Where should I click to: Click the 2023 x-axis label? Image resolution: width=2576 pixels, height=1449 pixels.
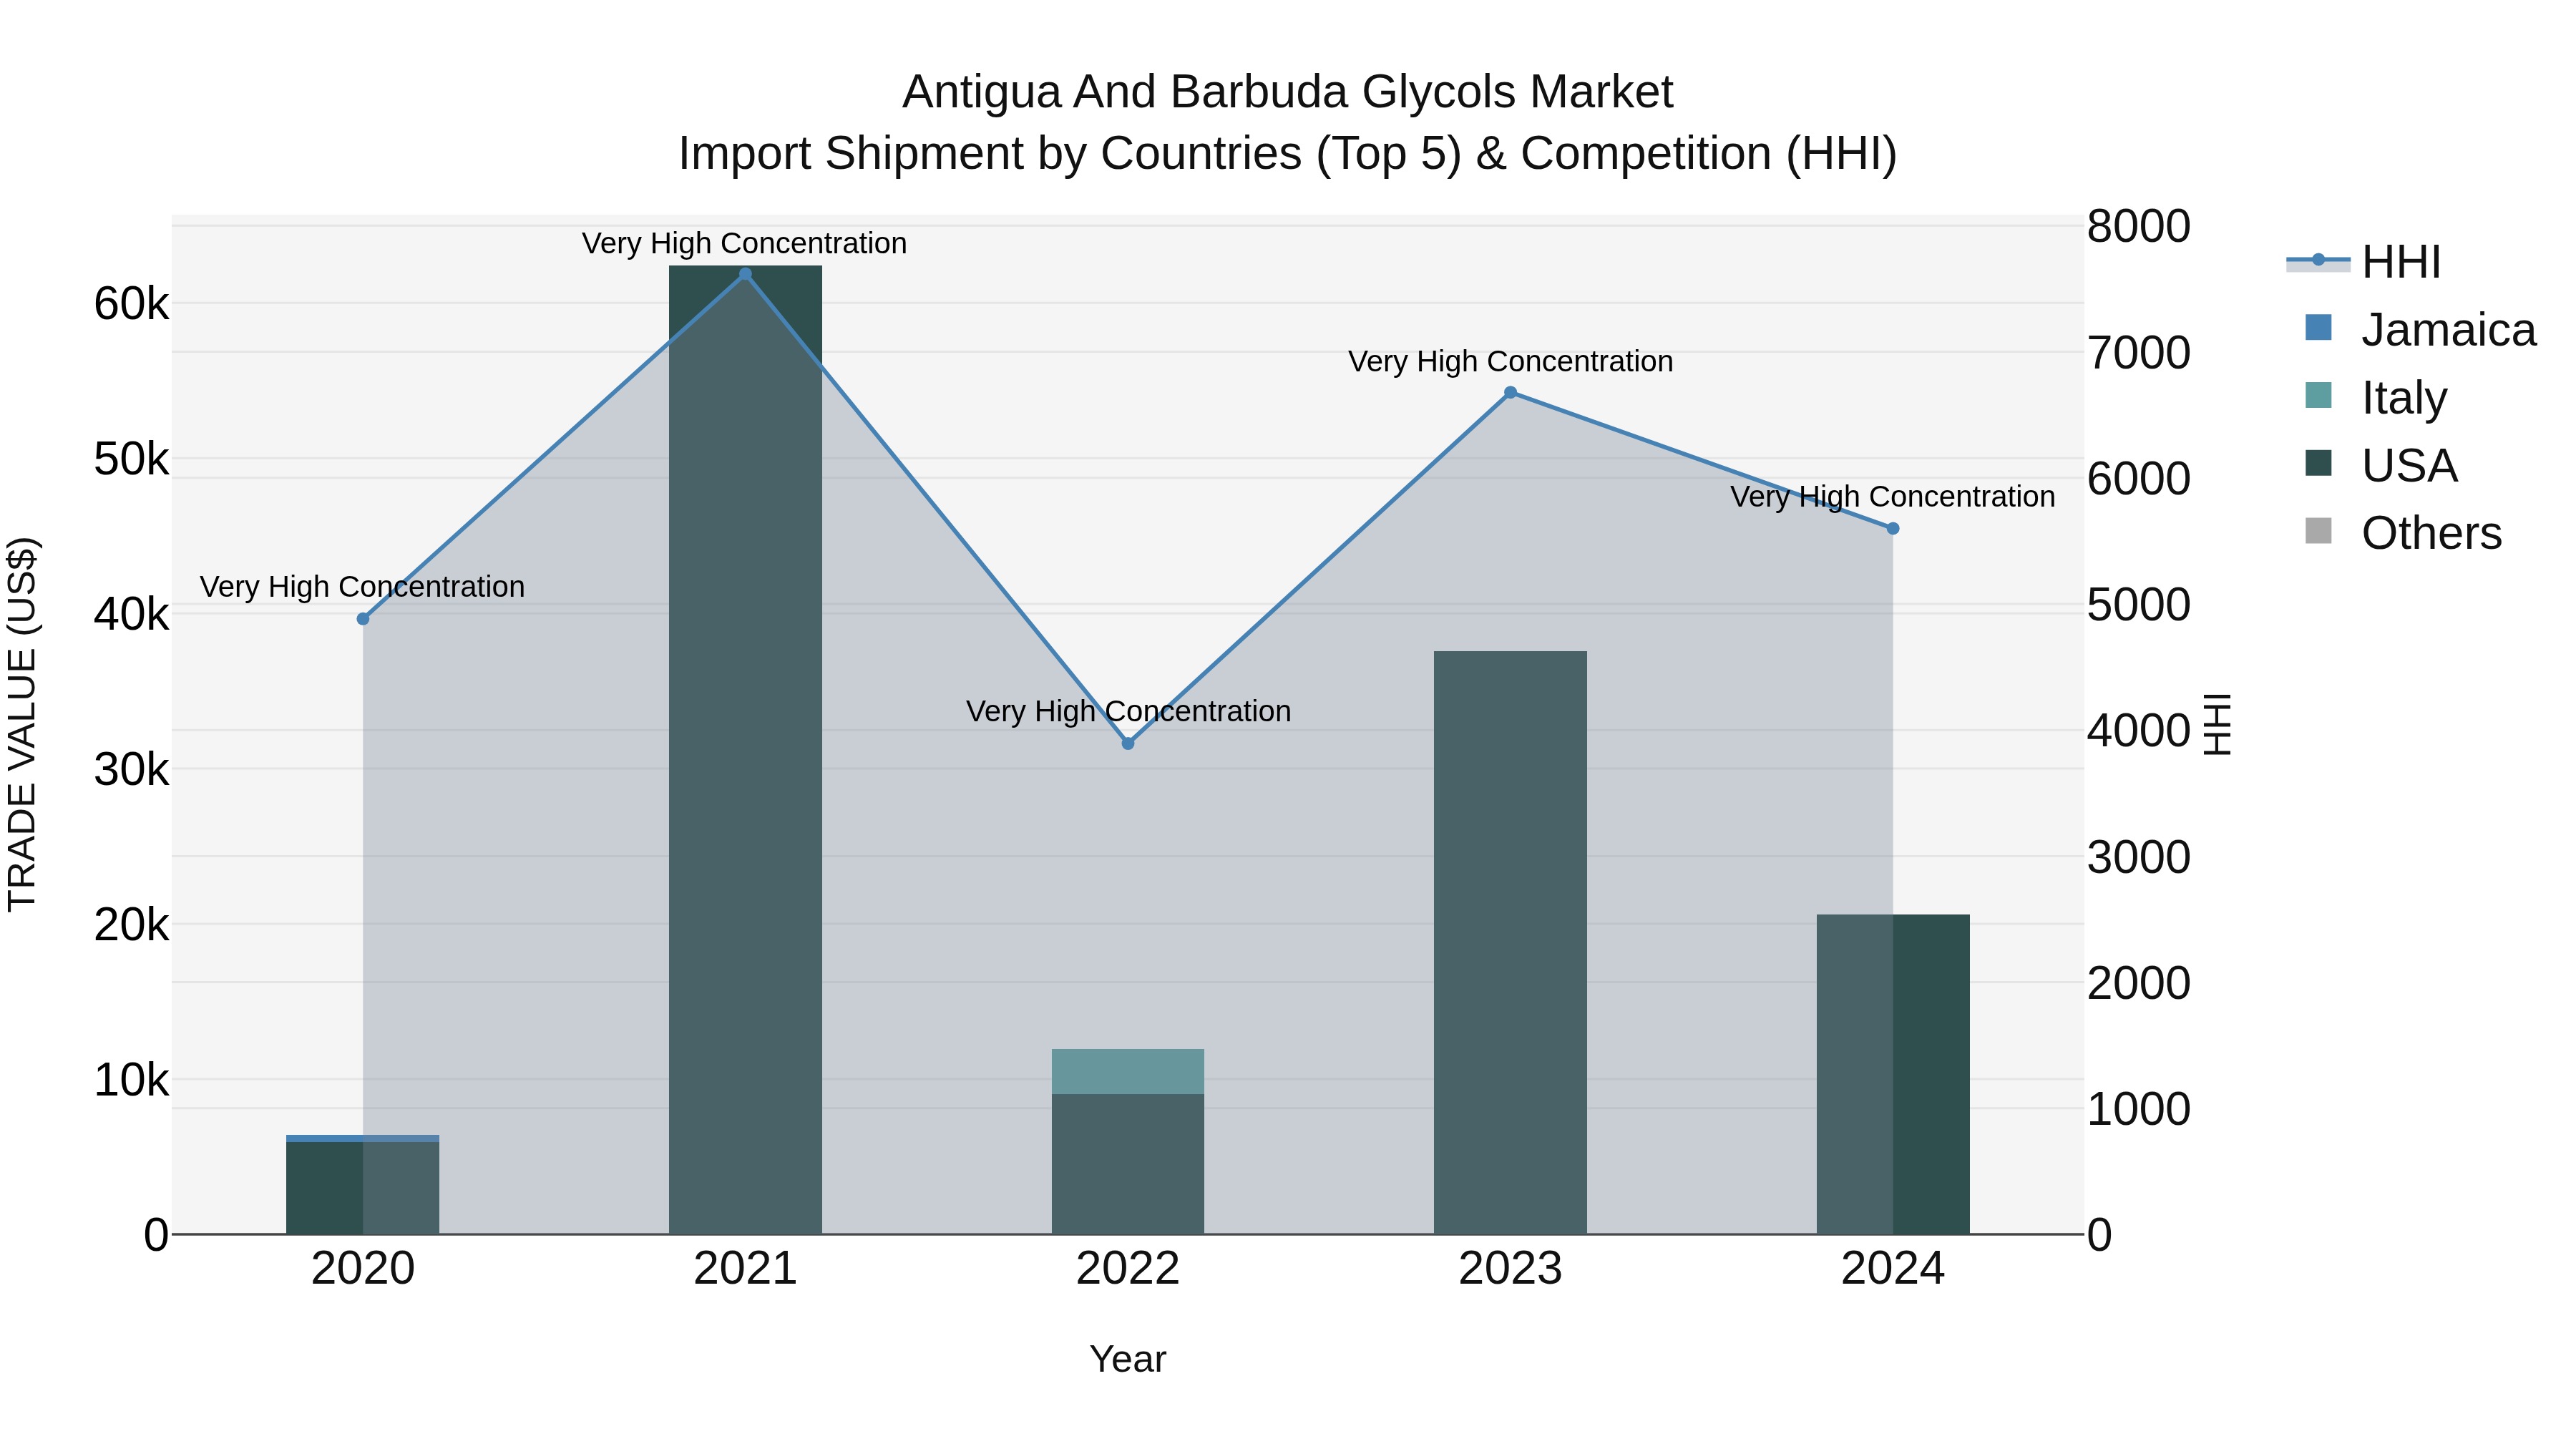(x=1510, y=1269)
